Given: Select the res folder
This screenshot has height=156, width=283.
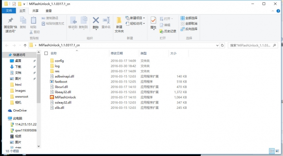Looking at the screenshot, I should click(55, 71).
